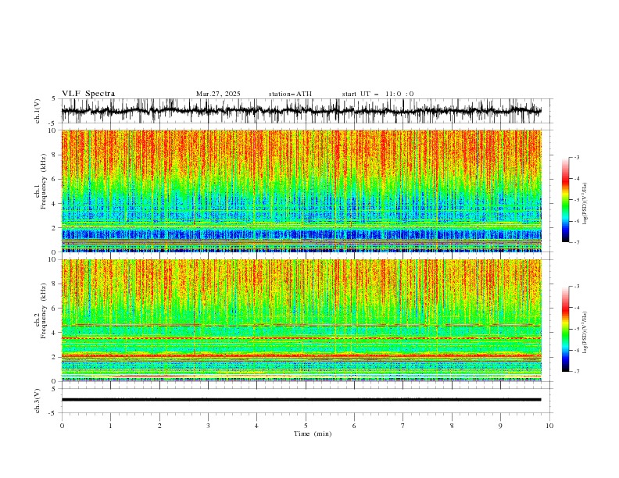Click time axis tick label "8" at bottom

tap(452, 426)
